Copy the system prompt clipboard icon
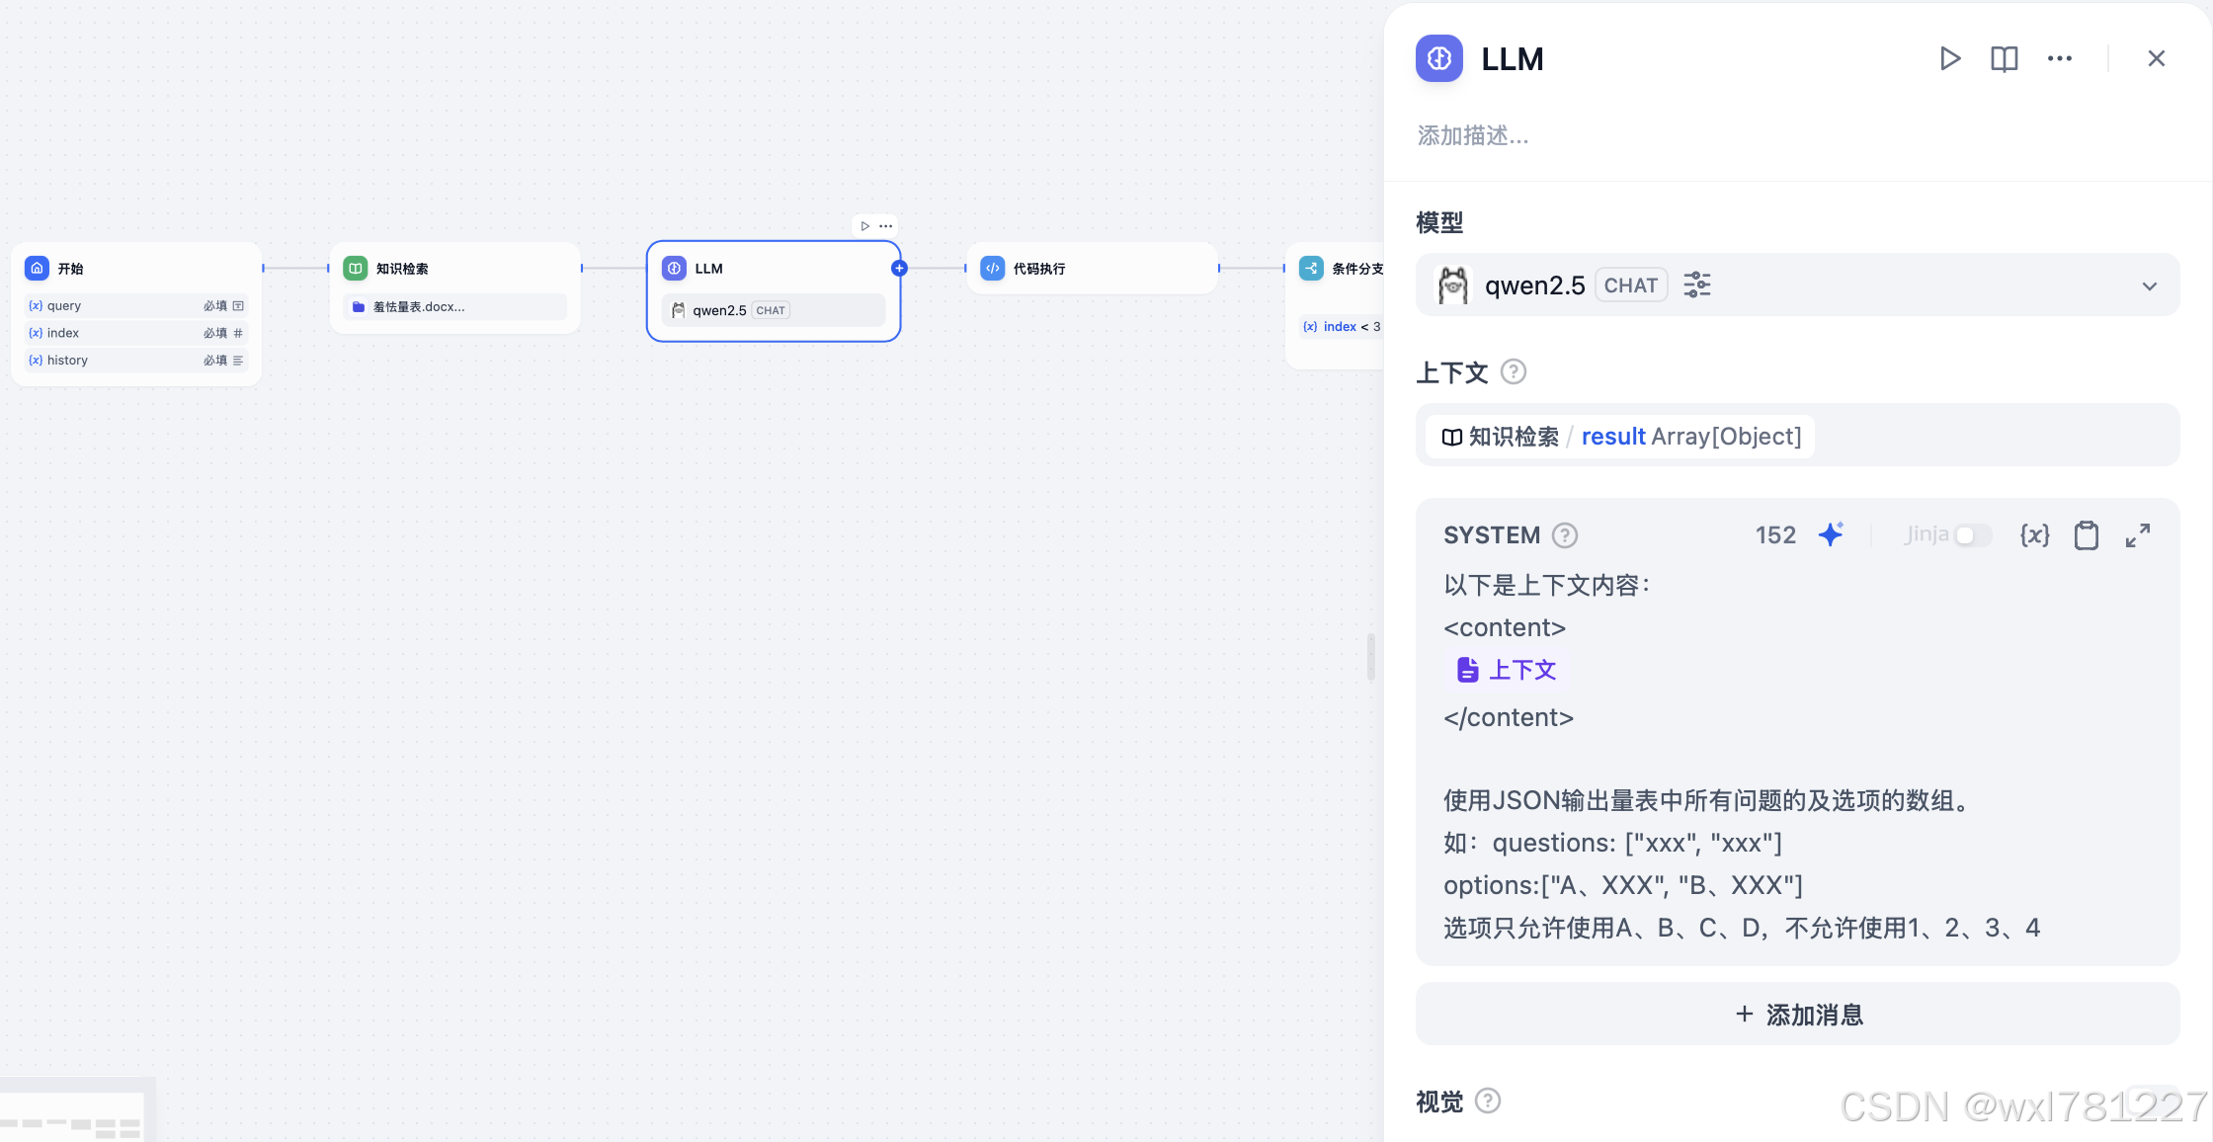2213x1142 pixels. (x=2087, y=535)
